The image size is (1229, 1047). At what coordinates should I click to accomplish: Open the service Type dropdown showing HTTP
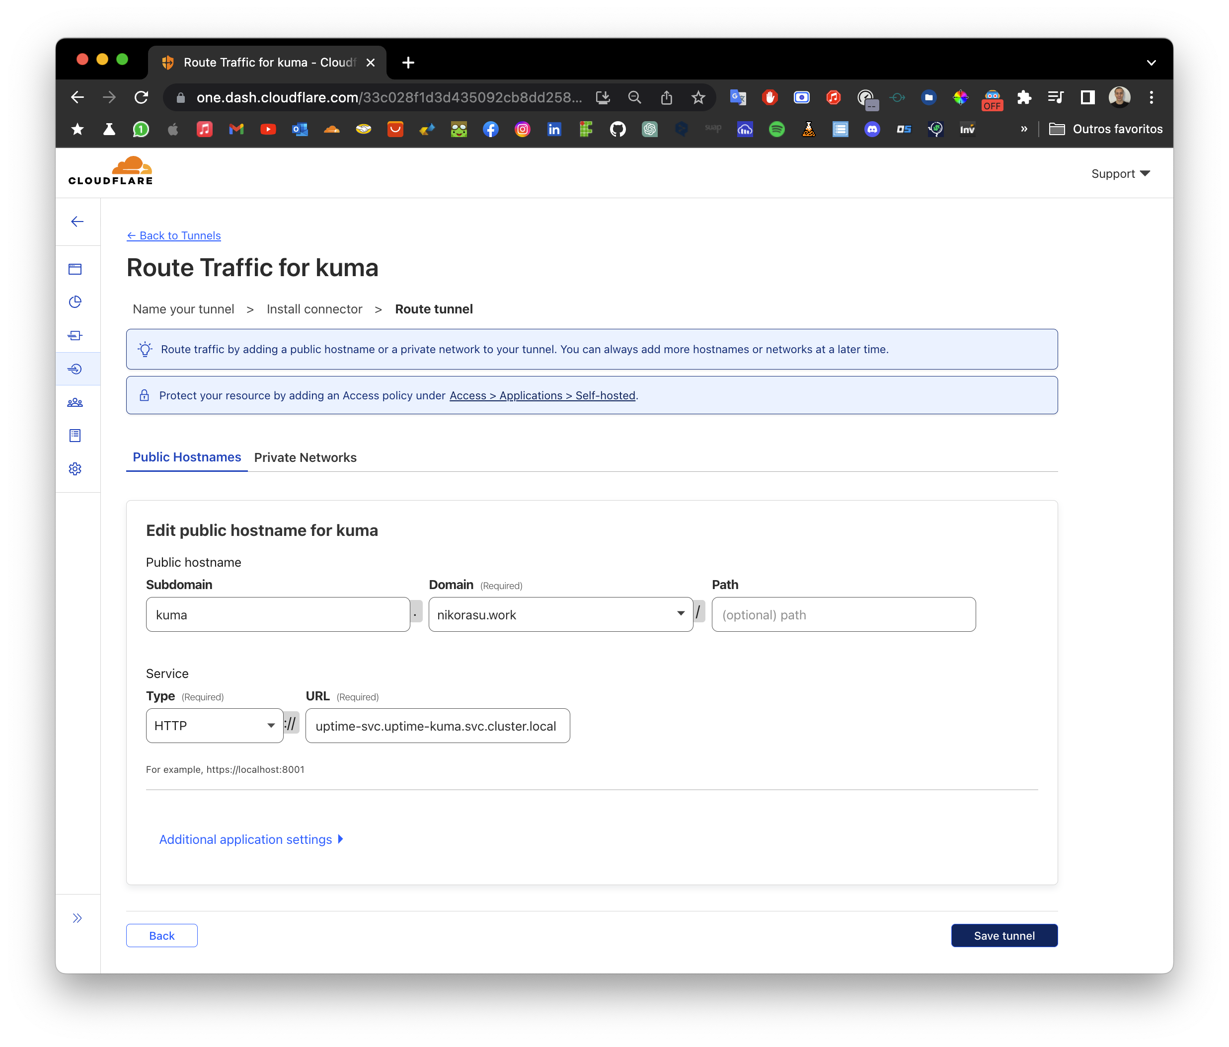[x=214, y=726]
